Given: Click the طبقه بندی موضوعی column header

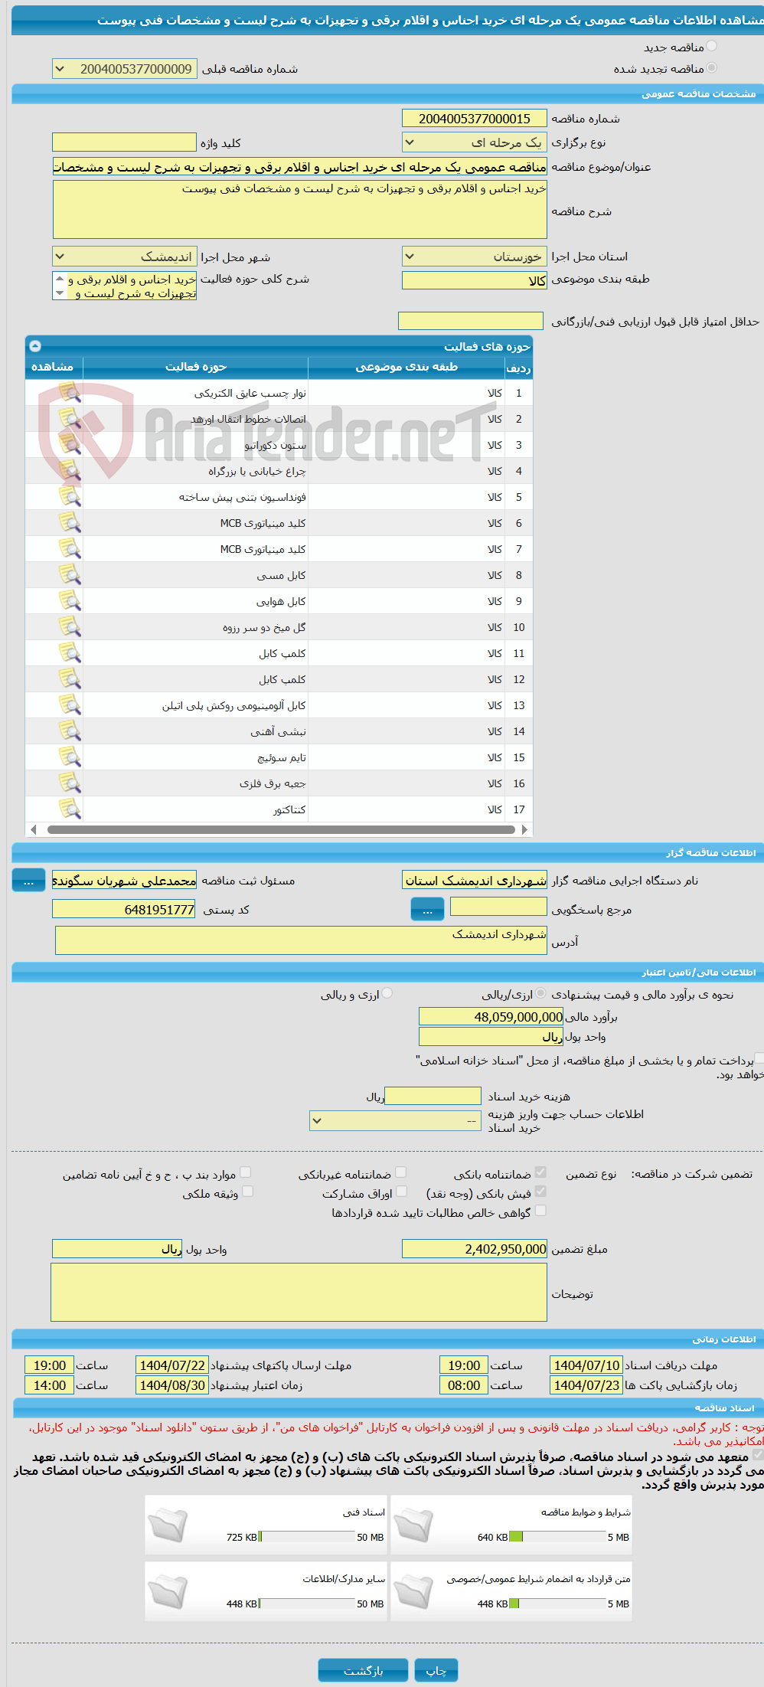Looking at the screenshot, I should tap(406, 368).
